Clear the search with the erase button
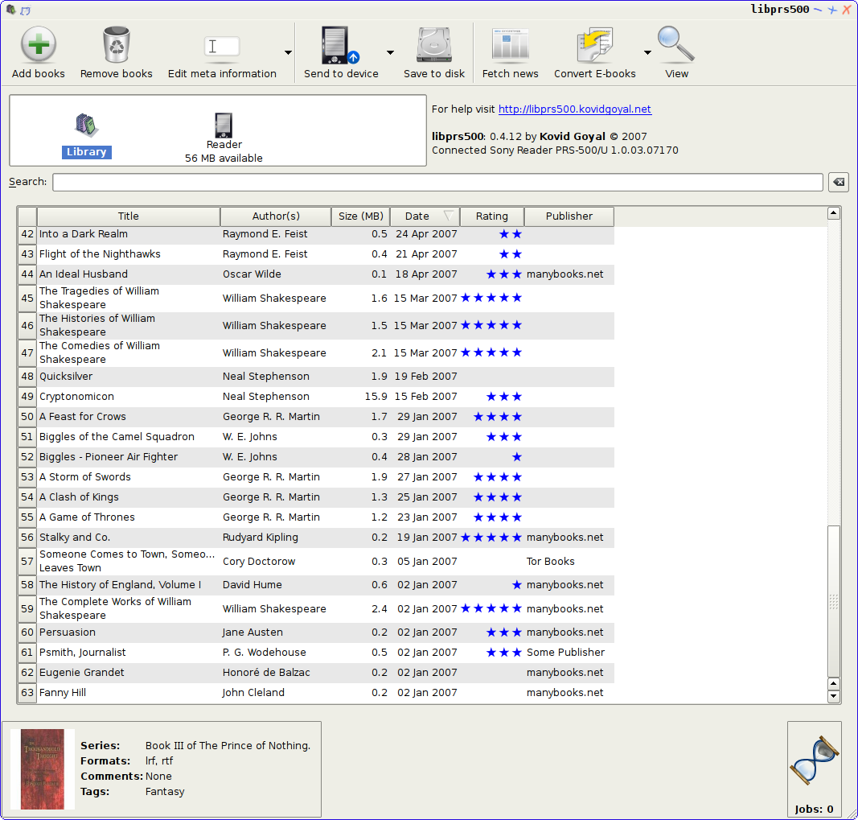The image size is (858, 820). (839, 183)
